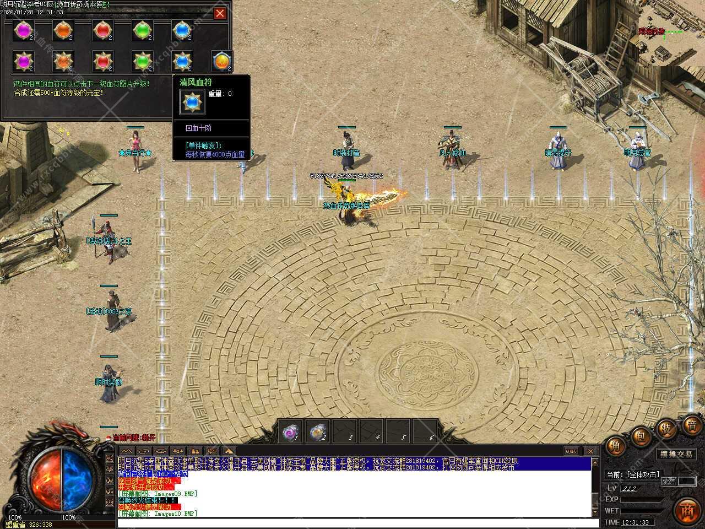Click the purple round talisman in top row

23,30
